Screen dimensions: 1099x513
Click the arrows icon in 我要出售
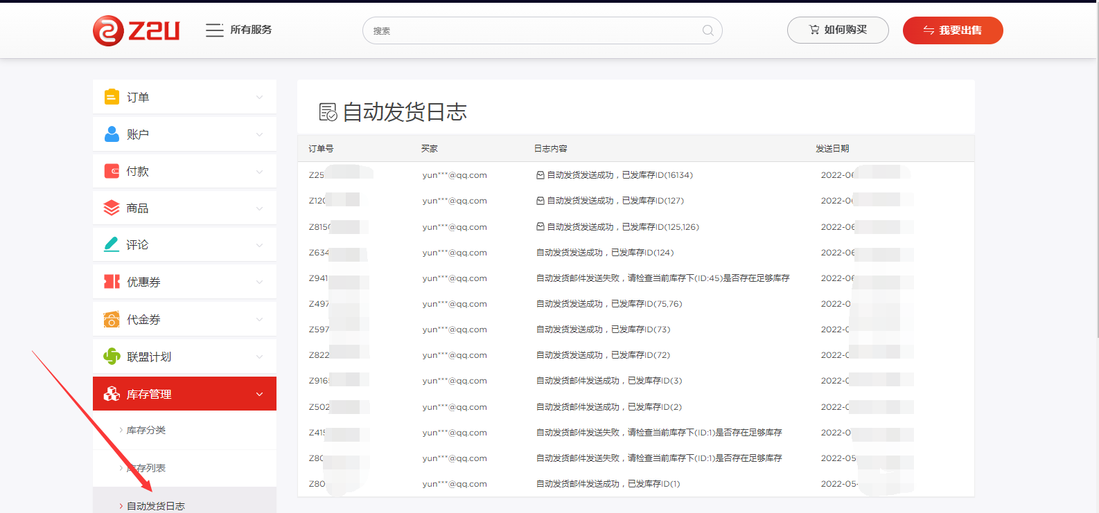point(929,30)
